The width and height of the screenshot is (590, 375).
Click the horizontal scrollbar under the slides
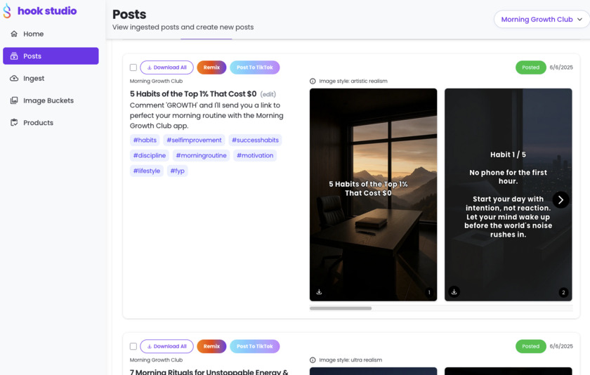pyautogui.click(x=341, y=308)
